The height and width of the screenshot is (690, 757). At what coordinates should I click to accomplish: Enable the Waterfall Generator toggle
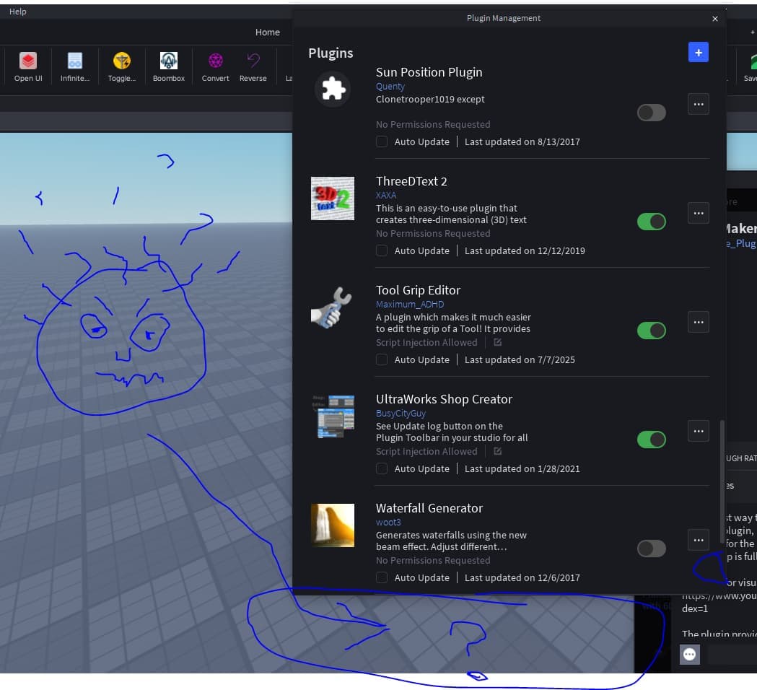pos(651,549)
